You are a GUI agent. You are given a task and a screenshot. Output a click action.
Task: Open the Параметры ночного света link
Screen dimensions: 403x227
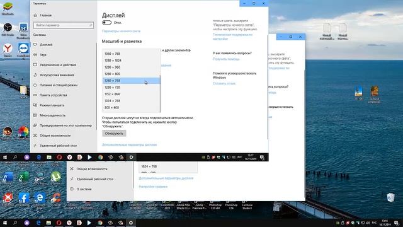[x=121, y=31]
